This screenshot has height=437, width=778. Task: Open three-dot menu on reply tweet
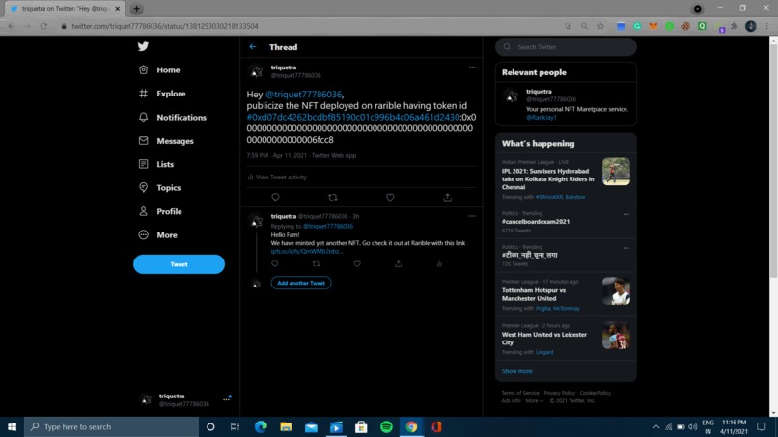point(472,216)
